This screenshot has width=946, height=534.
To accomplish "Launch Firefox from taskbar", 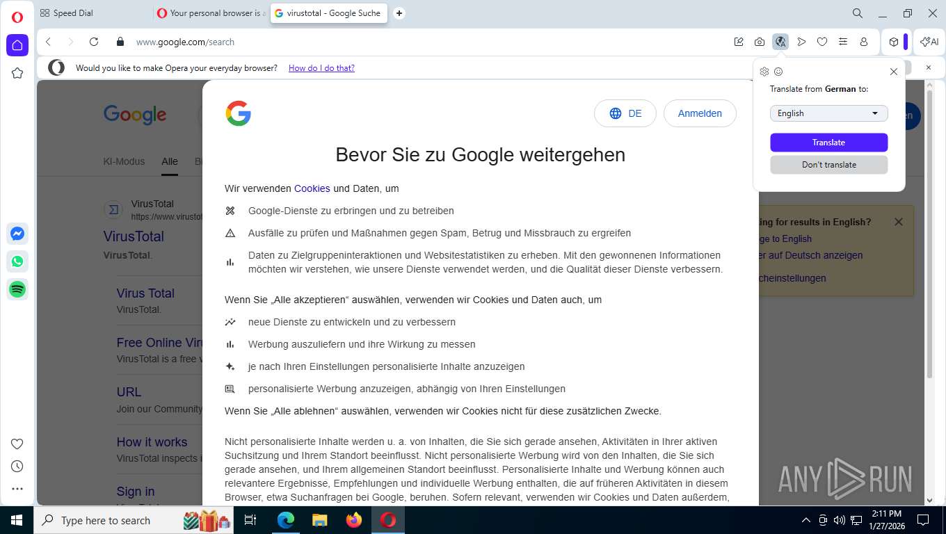I will (354, 520).
